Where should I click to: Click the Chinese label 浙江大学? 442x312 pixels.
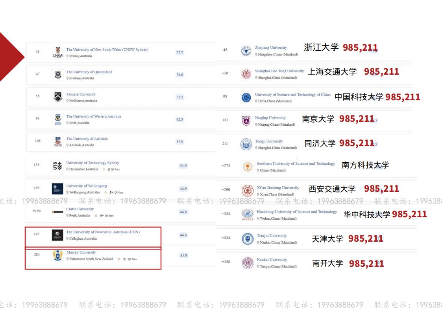321,47
